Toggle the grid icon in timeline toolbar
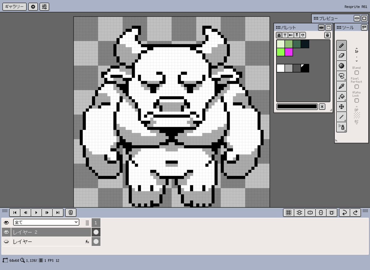Viewport: 370px width, 270px height. [288, 213]
